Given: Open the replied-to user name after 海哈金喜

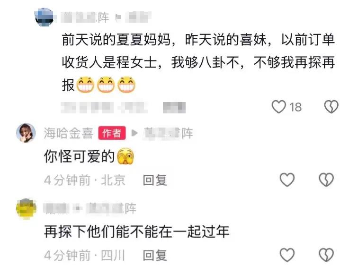Looking at the screenshot, I should [169, 133].
